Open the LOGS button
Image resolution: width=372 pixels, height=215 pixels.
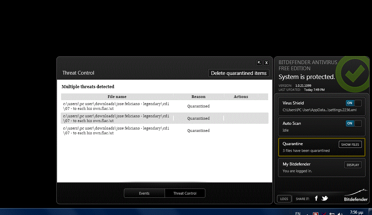click(284, 199)
